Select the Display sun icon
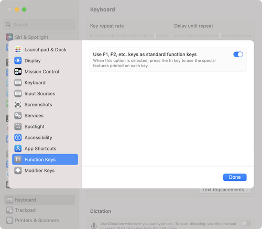262x229 pixels. click(x=18, y=61)
